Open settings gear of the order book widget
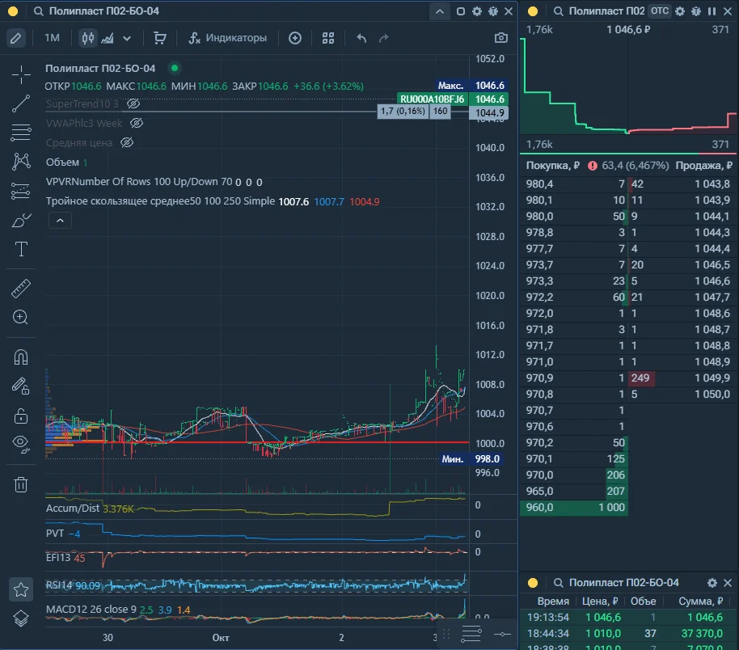The height and width of the screenshot is (650, 739). coord(680,11)
